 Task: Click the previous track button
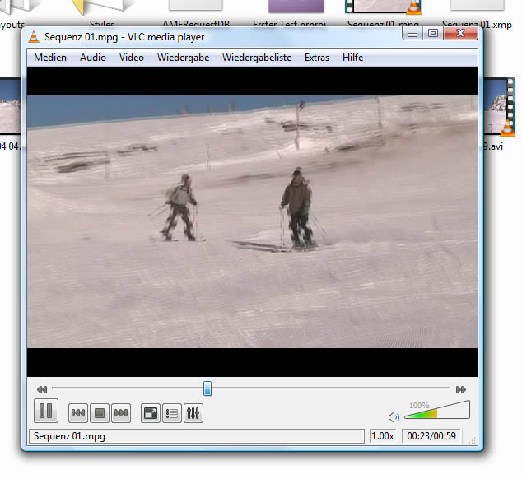tap(78, 413)
